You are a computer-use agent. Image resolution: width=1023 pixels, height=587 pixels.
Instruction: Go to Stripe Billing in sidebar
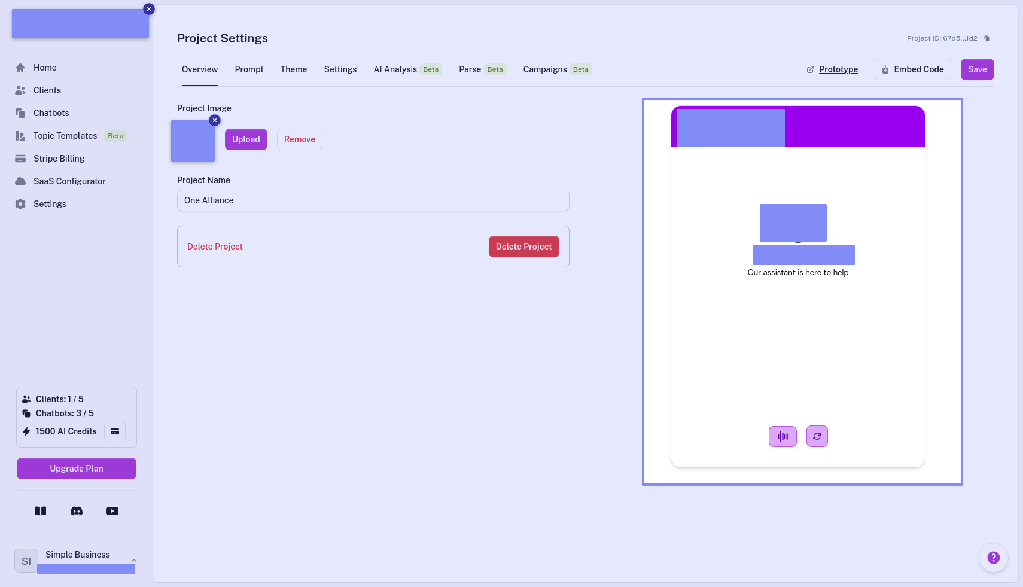pos(59,159)
